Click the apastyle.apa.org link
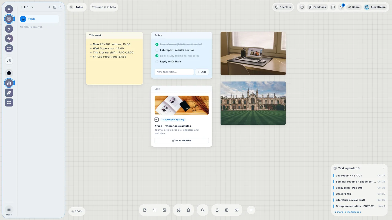This screenshot has width=392, height=220. [173, 120]
